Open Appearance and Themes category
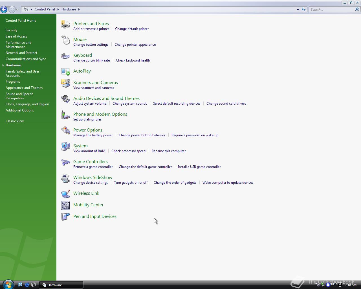361x289 pixels. pos(24,88)
